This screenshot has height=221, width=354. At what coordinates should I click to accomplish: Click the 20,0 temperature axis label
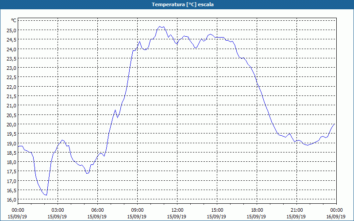click(x=12, y=125)
